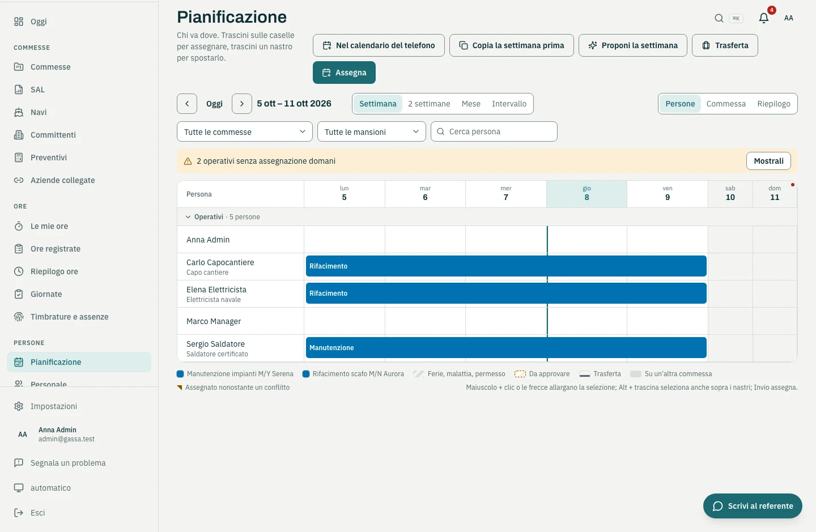Switch to Mese view

point(471,104)
